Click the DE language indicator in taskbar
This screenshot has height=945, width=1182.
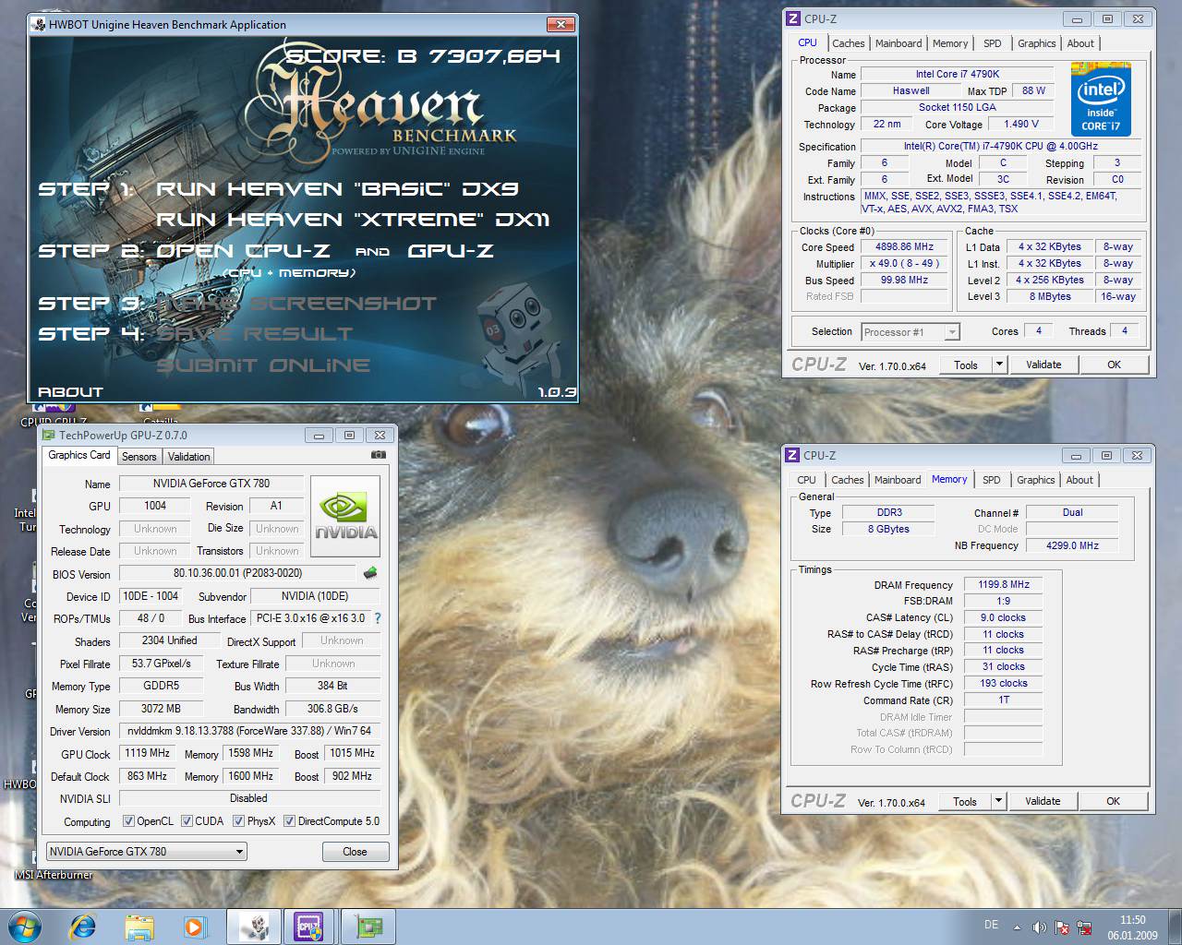coord(991,925)
